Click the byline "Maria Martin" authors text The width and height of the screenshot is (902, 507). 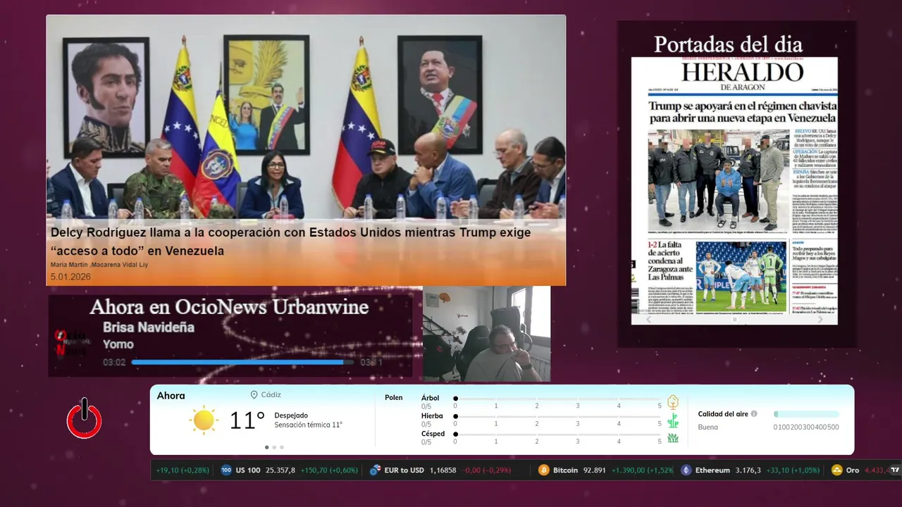(99, 265)
